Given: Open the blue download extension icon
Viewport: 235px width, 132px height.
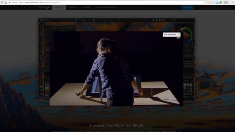Looking at the screenshot, I should coord(217,3).
